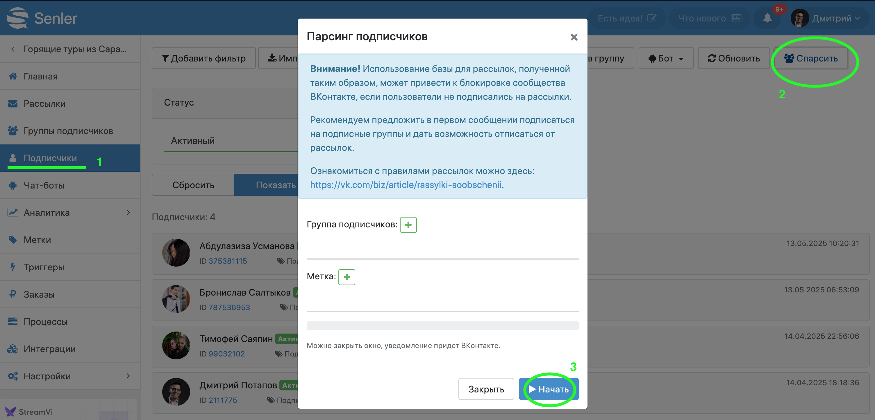Image resolution: width=875 pixels, height=420 pixels.
Task: Expand the Аналитика submenu chevron
Action: point(128,213)
